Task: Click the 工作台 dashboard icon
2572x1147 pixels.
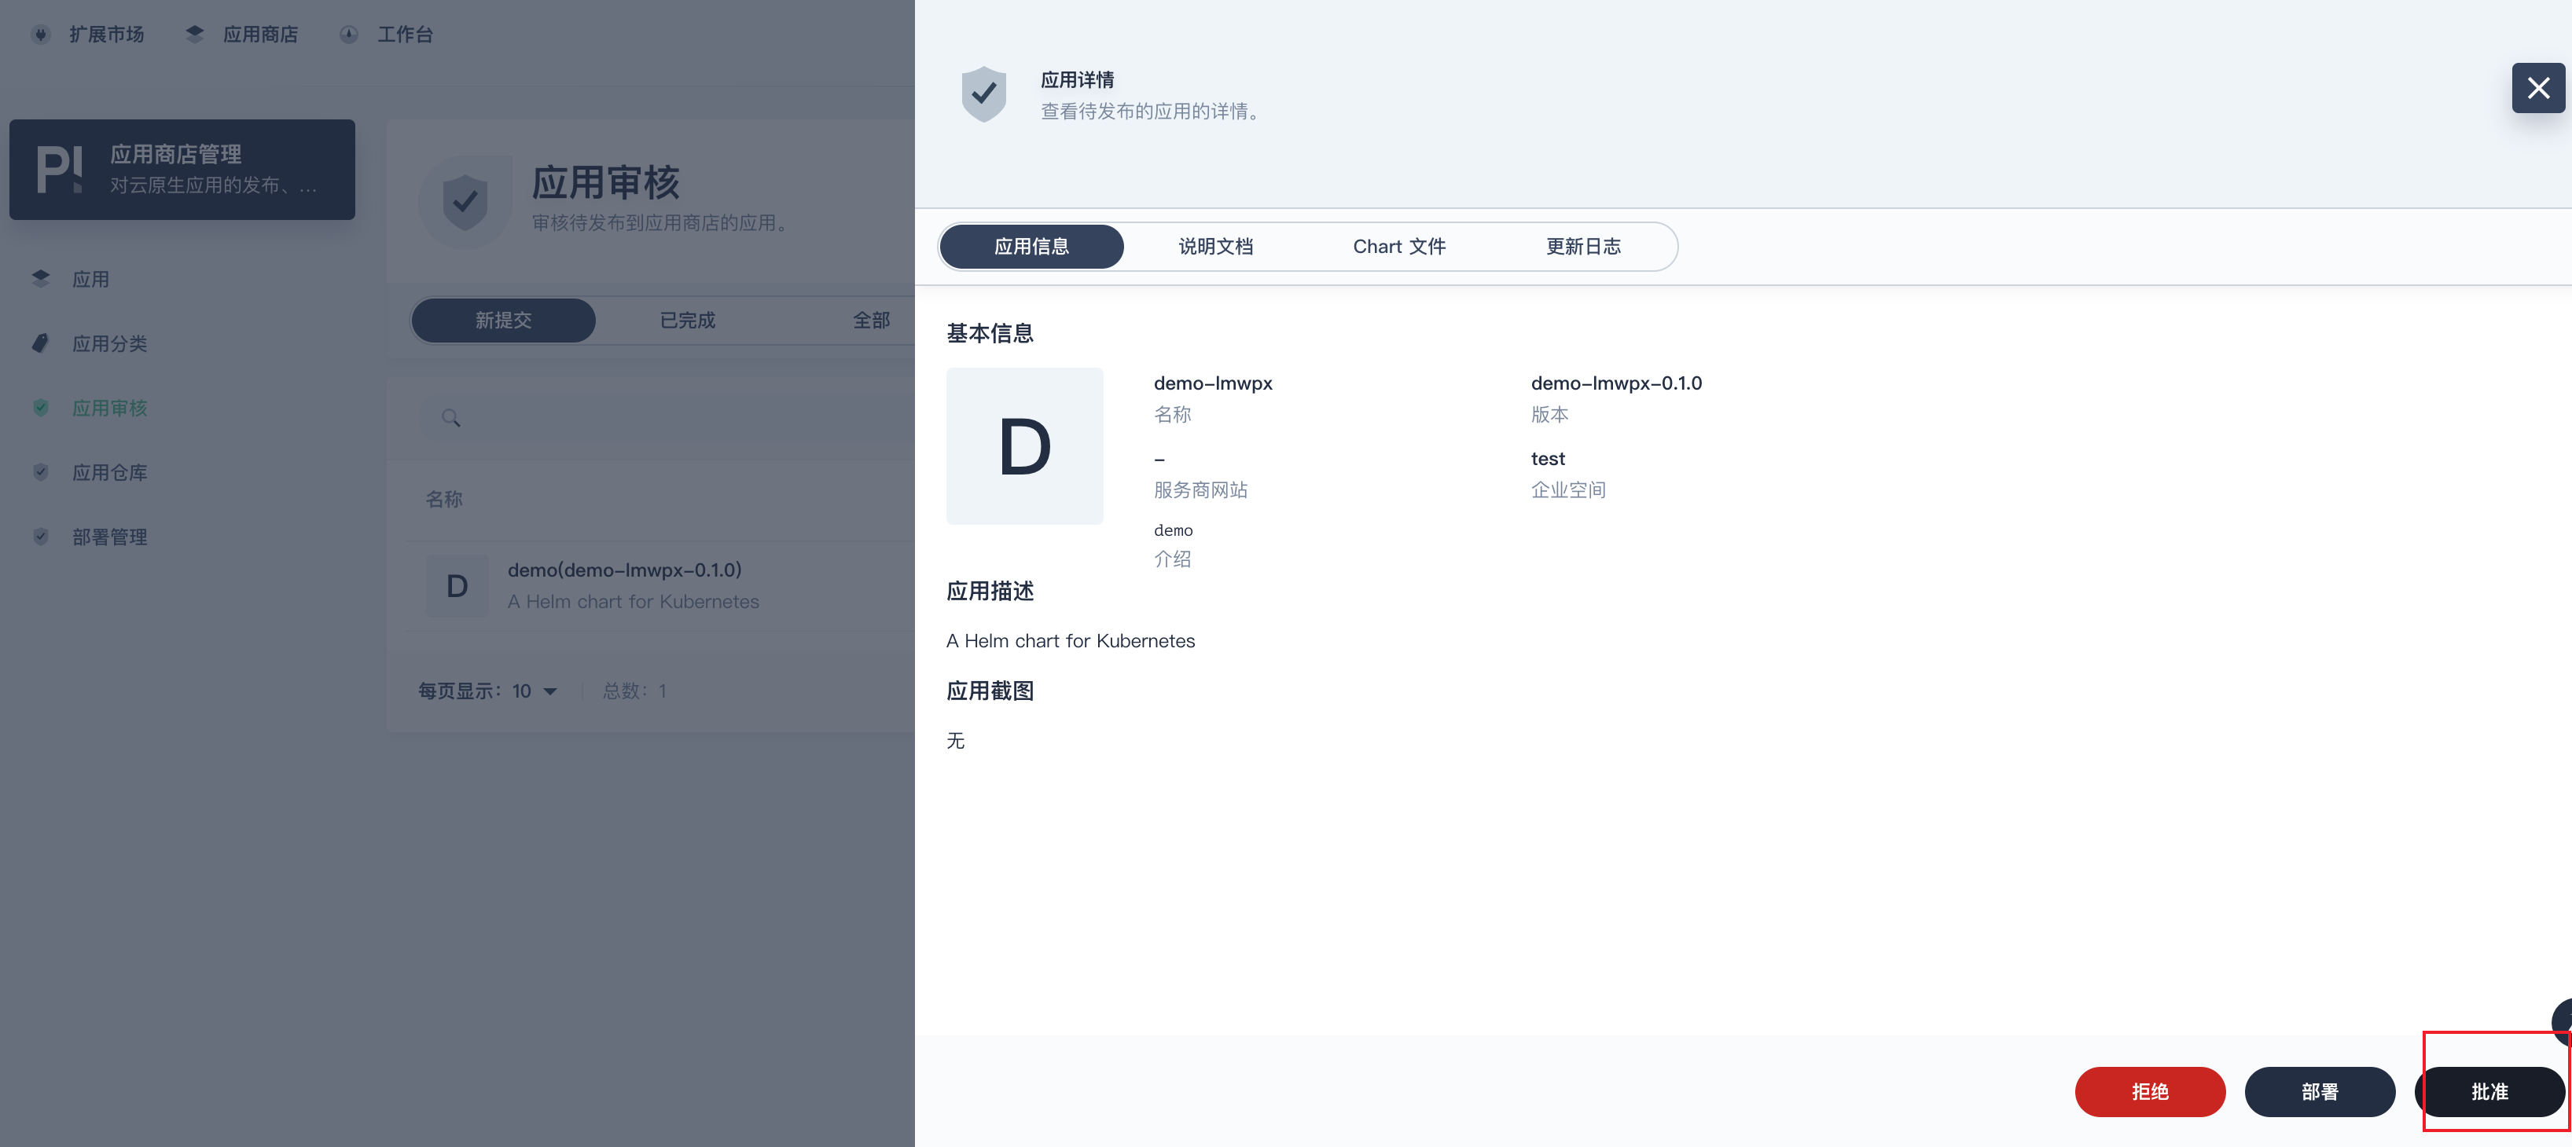Action: [348, 34]
